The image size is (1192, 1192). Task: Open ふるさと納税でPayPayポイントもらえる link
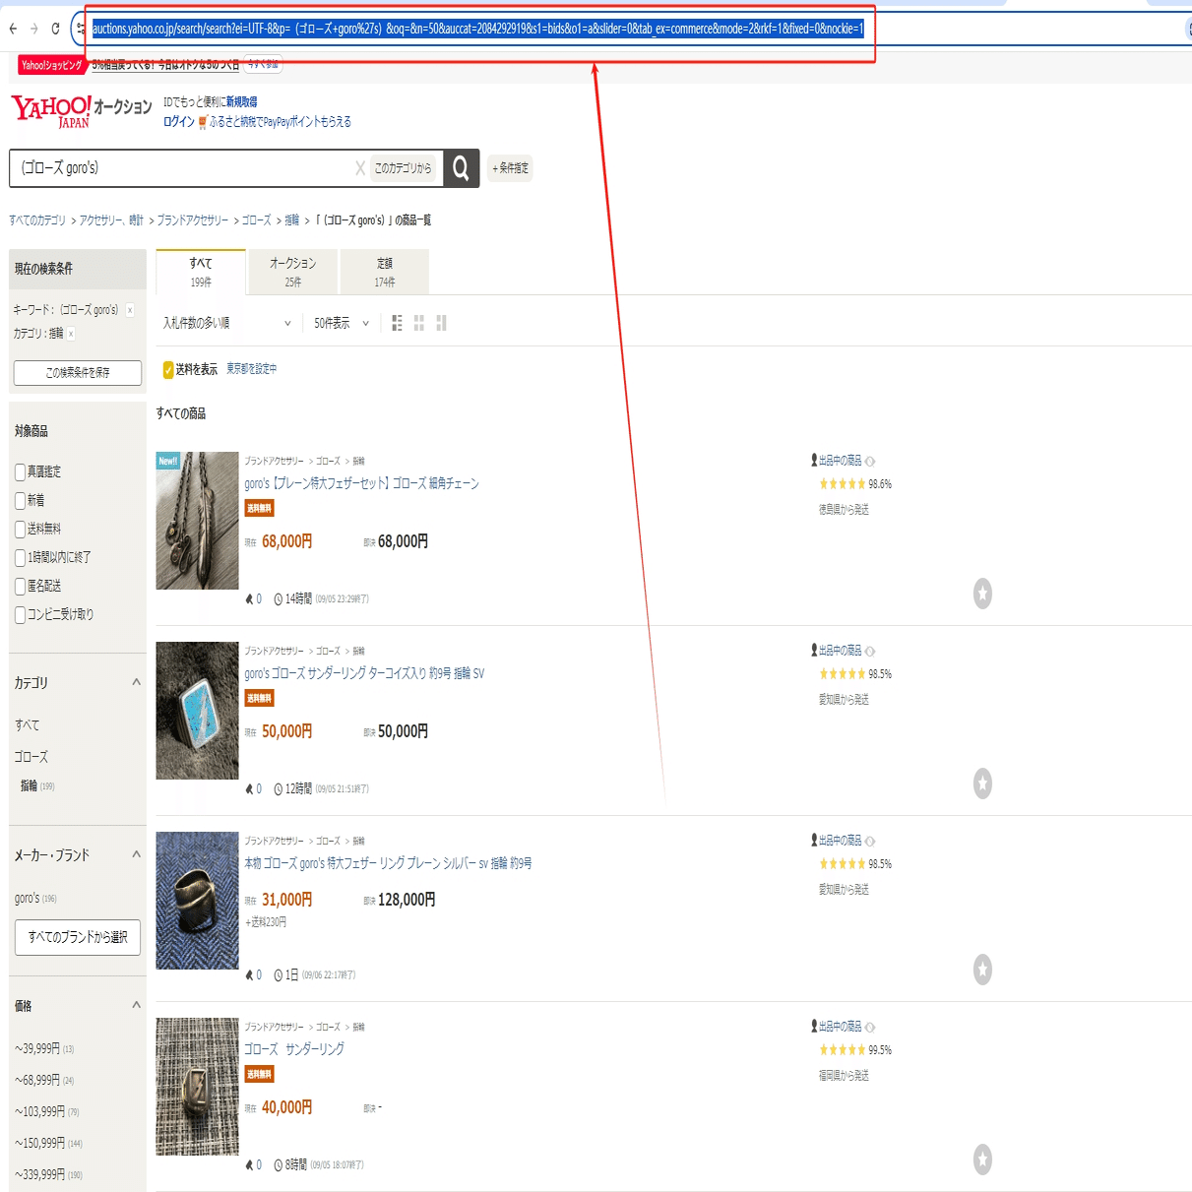[280, 122]
